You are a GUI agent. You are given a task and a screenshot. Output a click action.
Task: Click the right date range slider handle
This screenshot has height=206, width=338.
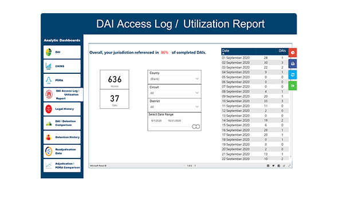(198, 126)
